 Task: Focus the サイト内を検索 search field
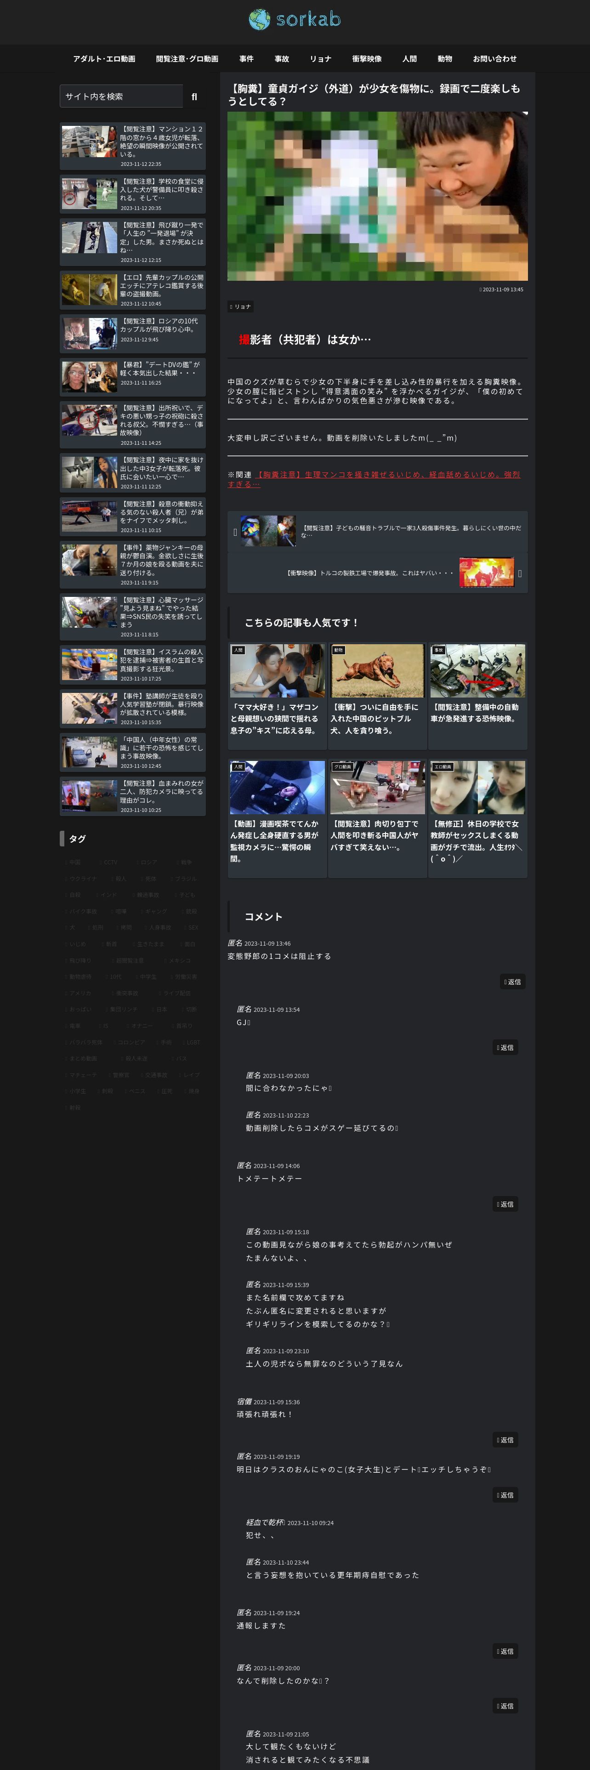click(122, 97)
